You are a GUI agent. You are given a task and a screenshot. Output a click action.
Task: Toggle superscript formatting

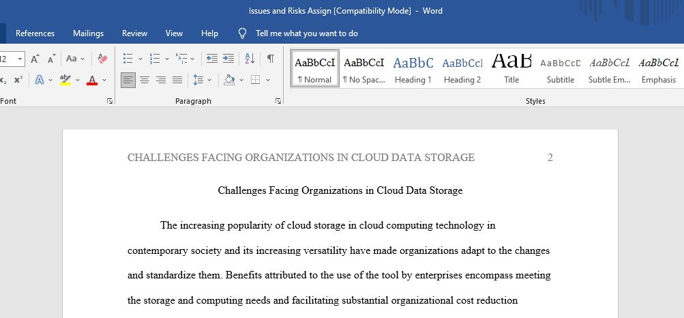[18, 80]
